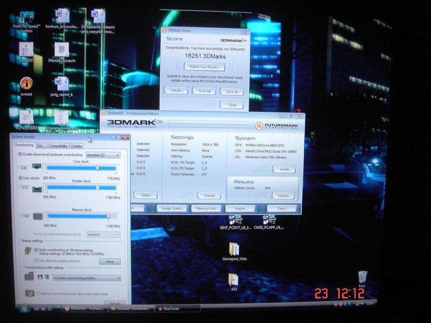
Task: Click Change... button under Settings
Action: click(210, 196)
